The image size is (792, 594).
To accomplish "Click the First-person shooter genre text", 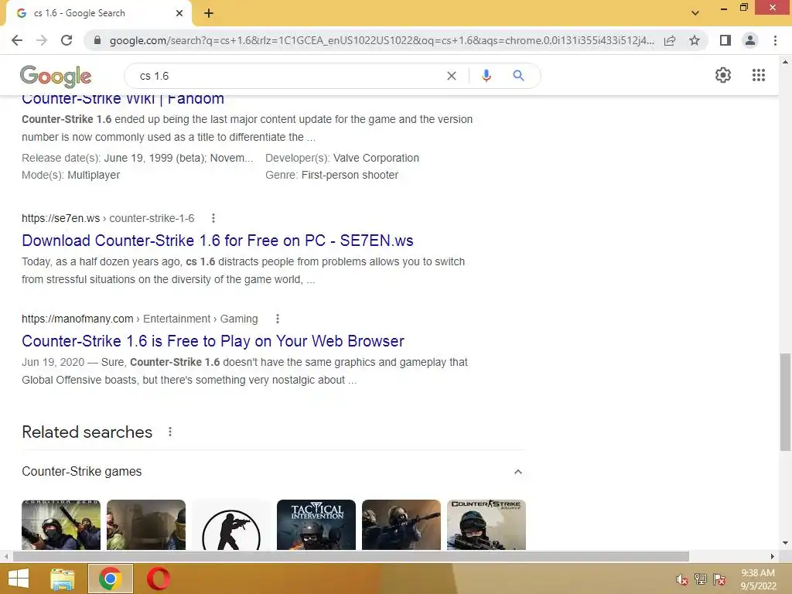I will pos(350,175).
